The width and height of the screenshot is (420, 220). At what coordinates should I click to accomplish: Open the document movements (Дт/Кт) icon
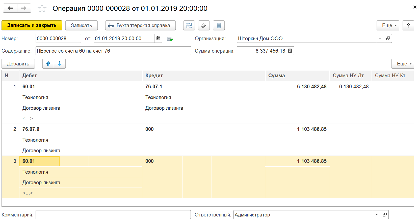pos(189,25)
